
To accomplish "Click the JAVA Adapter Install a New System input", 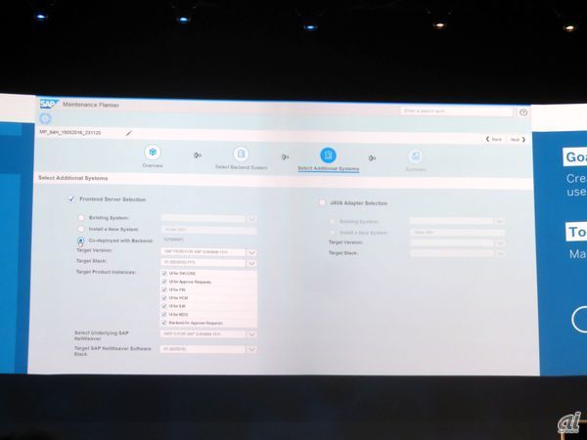I will click(457, 233).
